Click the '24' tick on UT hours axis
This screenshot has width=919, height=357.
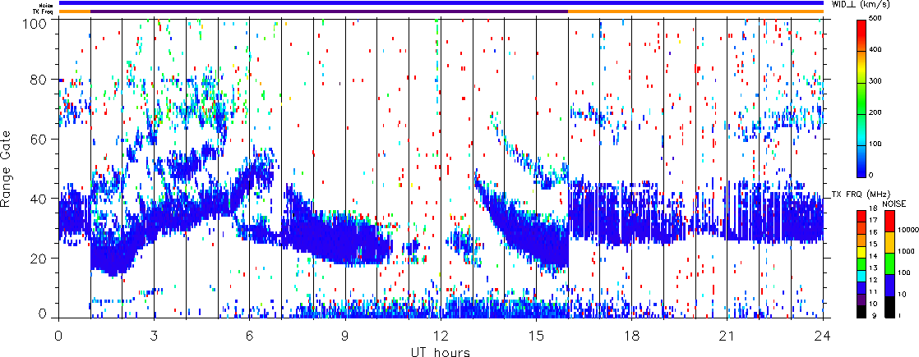tap(823, 336)
